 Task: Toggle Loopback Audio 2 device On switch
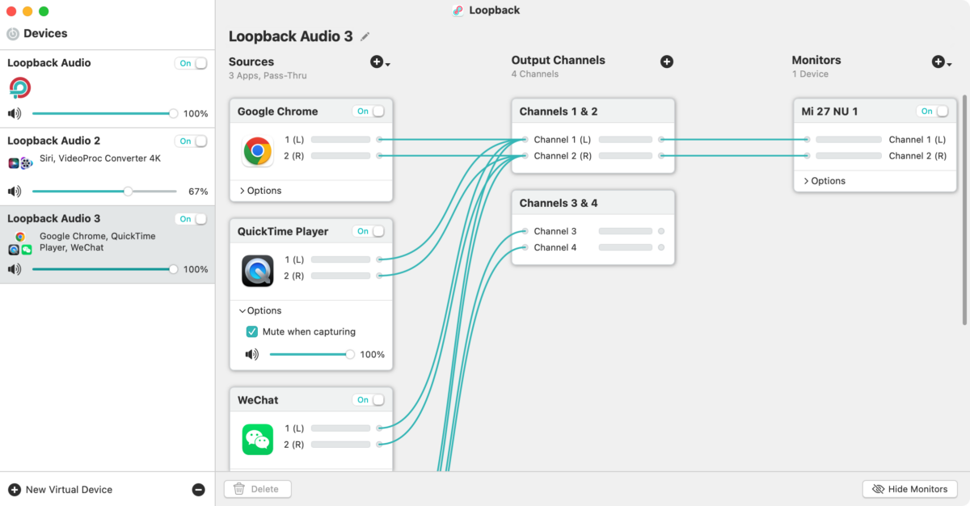[x=191, y=141]
